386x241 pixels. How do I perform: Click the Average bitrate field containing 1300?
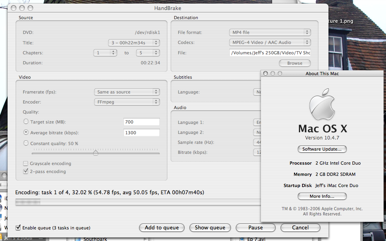[141, 133]
